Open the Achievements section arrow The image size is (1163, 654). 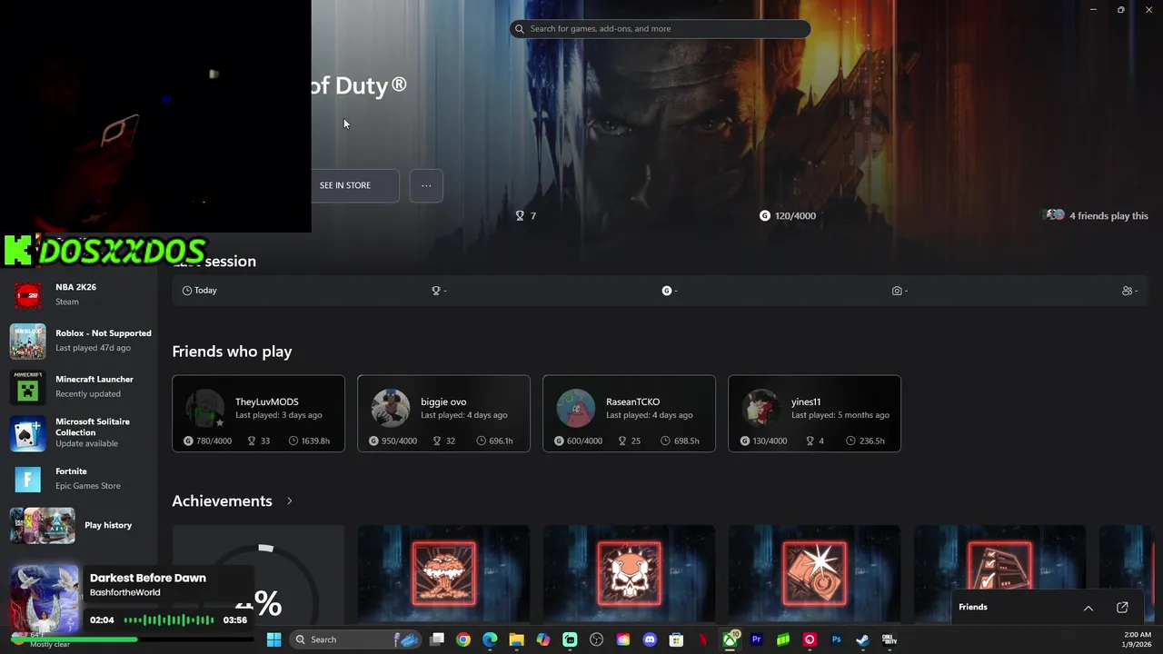[x=290, y=501]
